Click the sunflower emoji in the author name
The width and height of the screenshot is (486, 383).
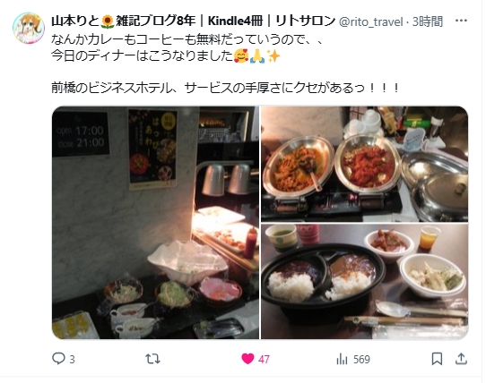point(107,21)
